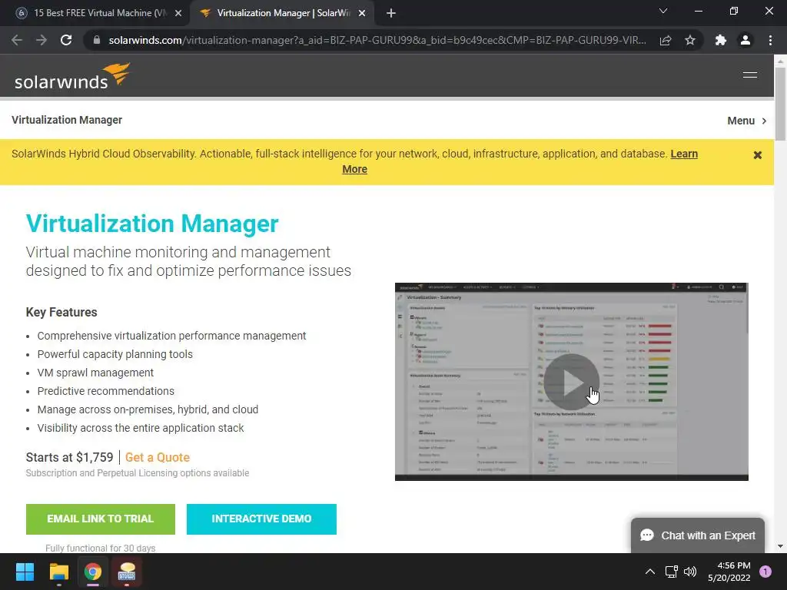Click the padlock site info icon
Viewport: 787px width, 590px height.
97,40
